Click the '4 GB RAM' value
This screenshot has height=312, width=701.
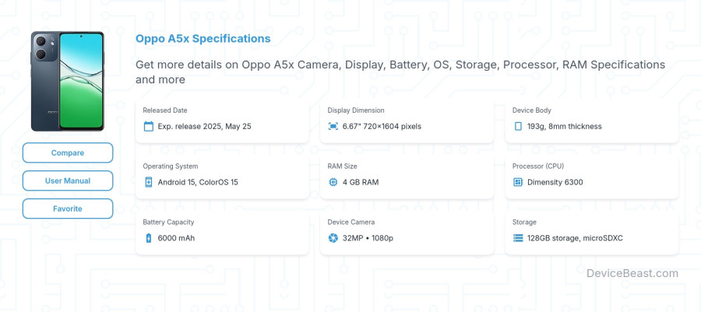pos(361,182)
